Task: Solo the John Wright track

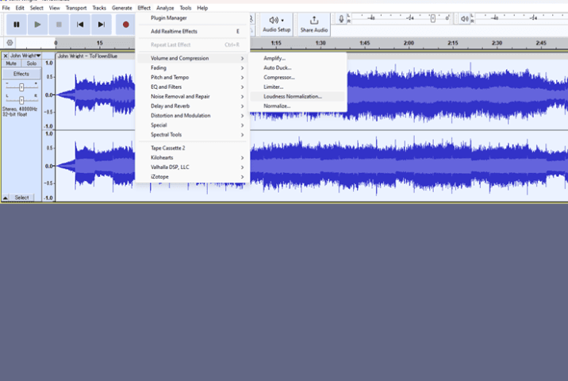Action: [32, 63]
